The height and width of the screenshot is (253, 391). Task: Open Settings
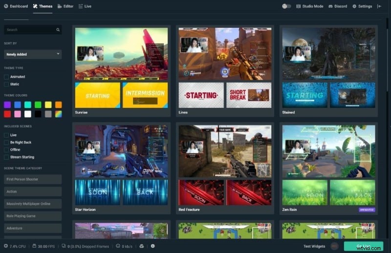(362, 6)
